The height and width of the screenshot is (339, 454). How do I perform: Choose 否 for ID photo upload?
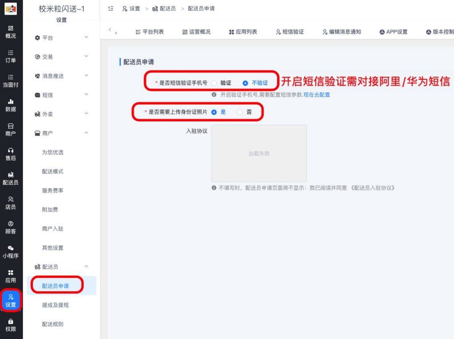coord(240,112)
